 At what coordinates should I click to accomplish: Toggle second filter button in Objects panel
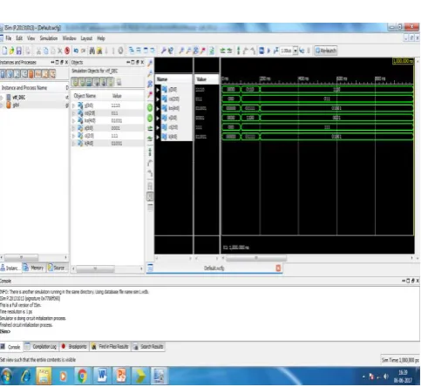pyautogui.click(x=82, y=82)
